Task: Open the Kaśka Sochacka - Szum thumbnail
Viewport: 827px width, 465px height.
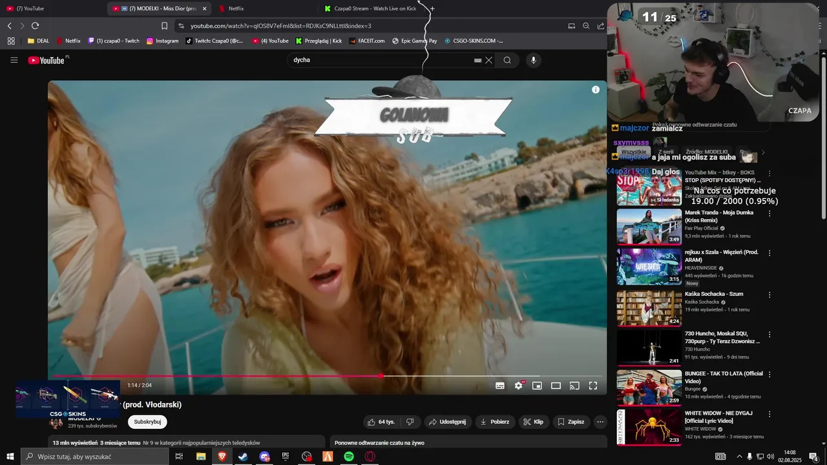Action: click(x=649, y=307)
